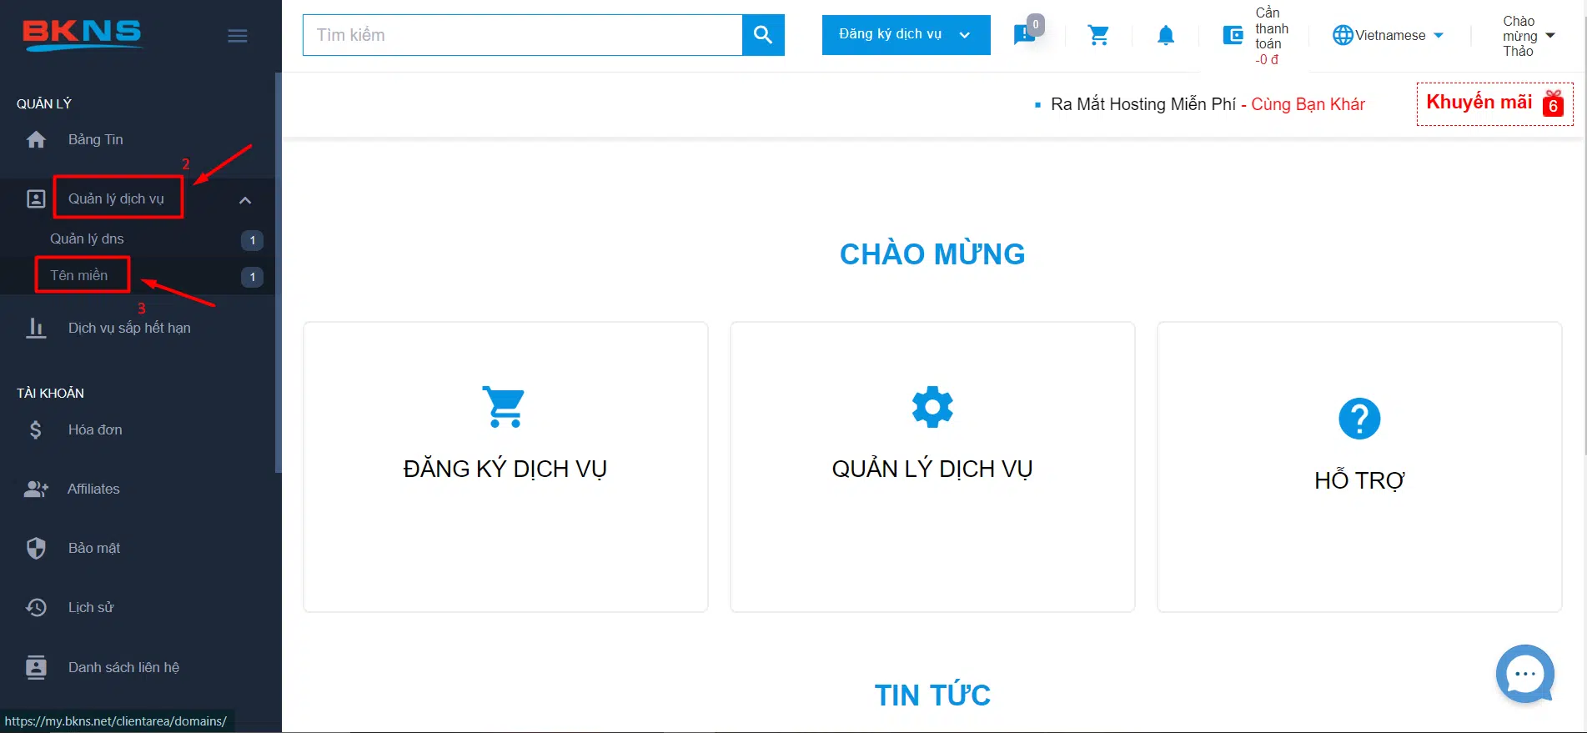The image size is (1587, 733).
Task: Click the Dịch vụ sắp hết hạn chart icon
Action: tap(36, 328)
